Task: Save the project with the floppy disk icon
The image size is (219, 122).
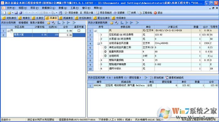Action: (x=16, y=13)
